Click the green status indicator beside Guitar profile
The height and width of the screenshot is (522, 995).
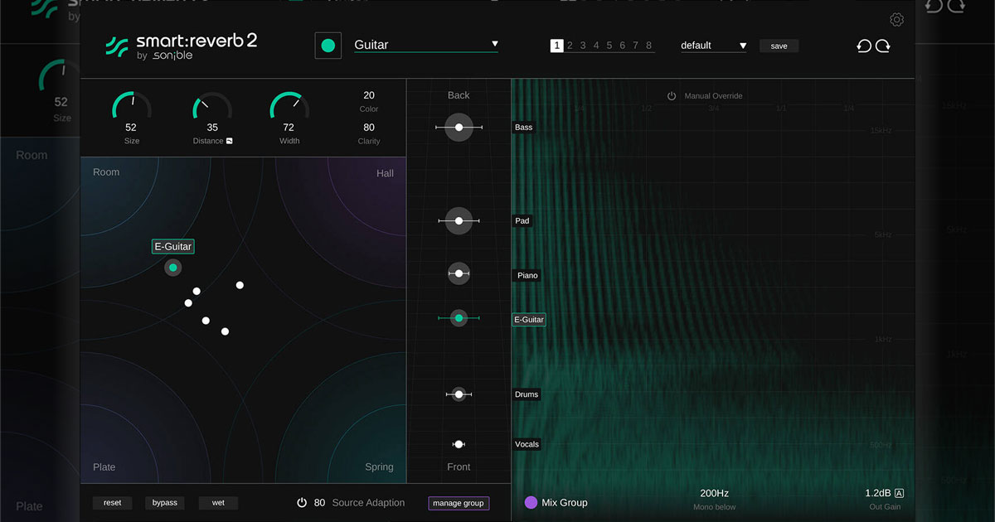coord(328,46)
